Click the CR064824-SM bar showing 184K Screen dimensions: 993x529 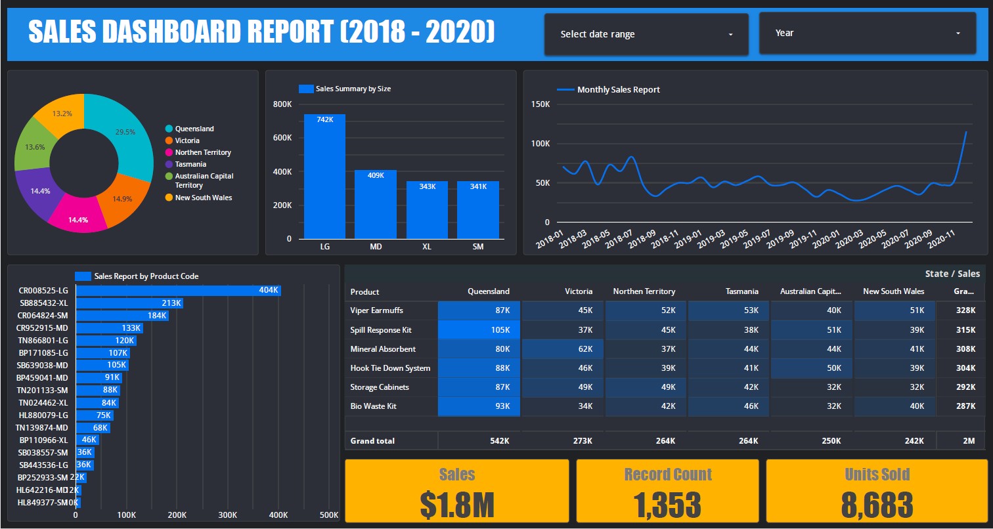[x=122, y=316]
